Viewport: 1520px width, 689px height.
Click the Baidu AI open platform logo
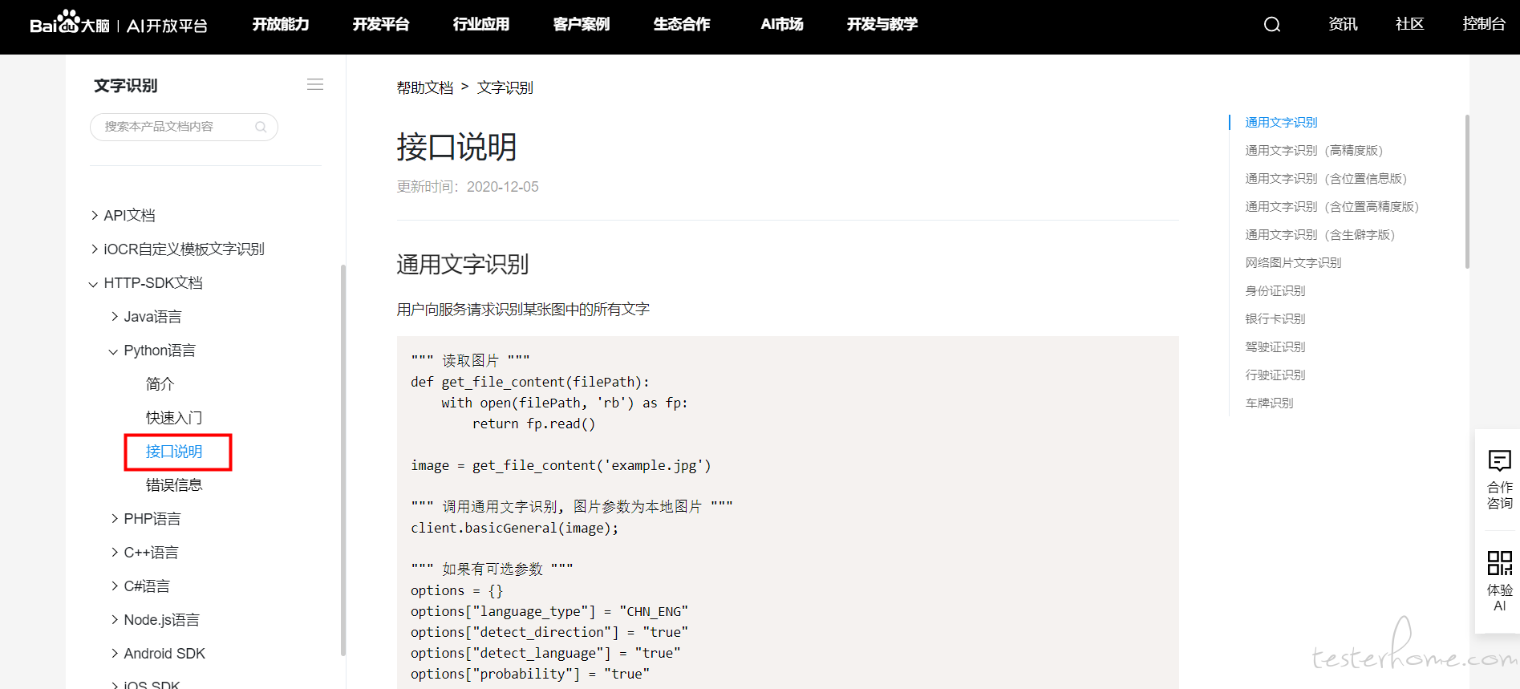point(119,24)
